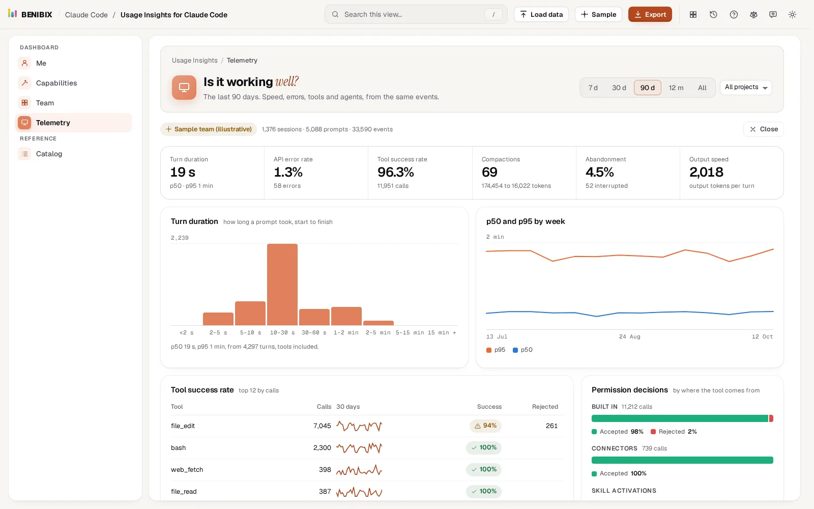Click the Catalog list icon
This screenshot has width=814, height=509.
pyautogui.click(x=24, y=154)
